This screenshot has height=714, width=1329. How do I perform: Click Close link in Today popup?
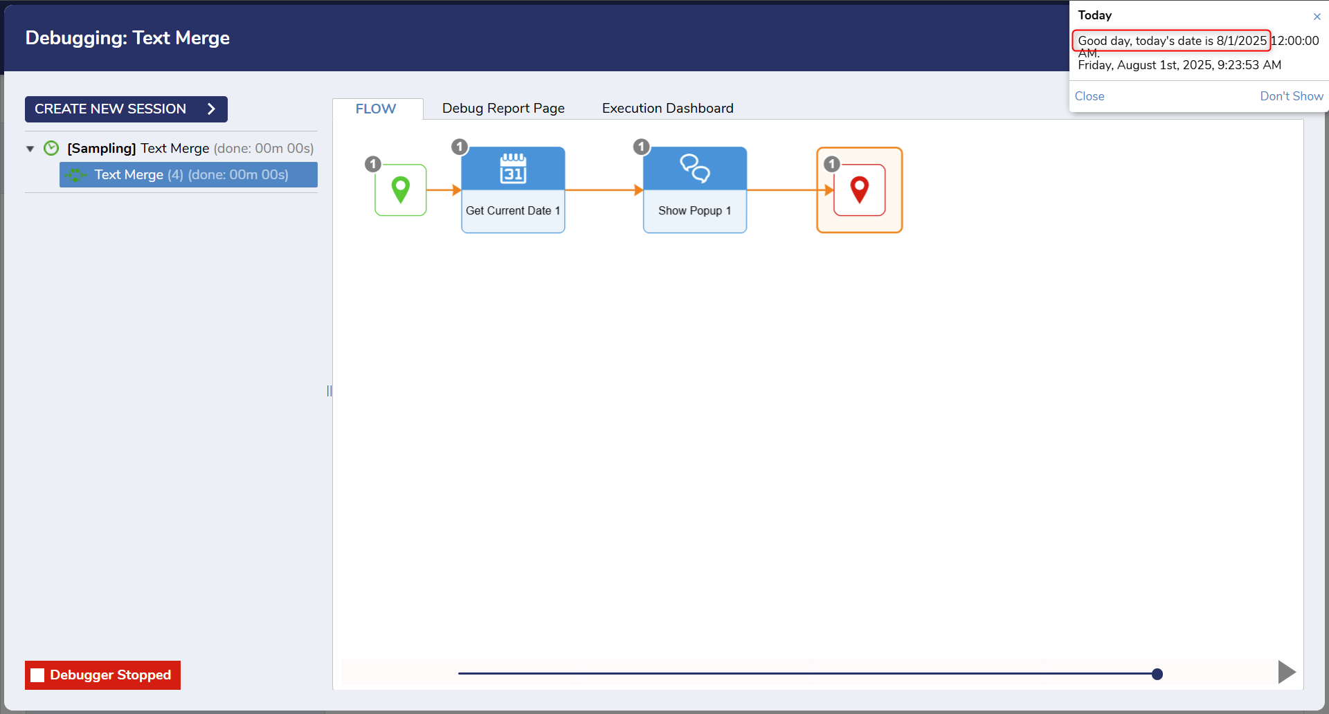1090,96
